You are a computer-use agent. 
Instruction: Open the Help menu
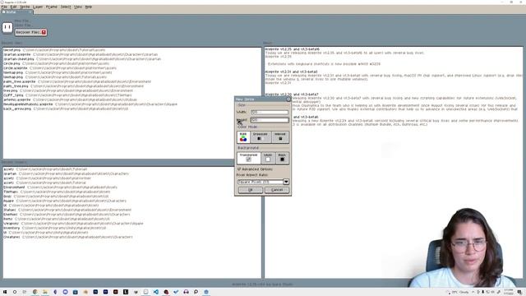coord(88,7)
